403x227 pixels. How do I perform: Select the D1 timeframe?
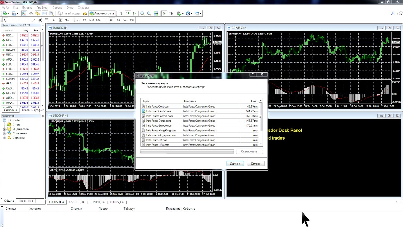coord(118,20)
